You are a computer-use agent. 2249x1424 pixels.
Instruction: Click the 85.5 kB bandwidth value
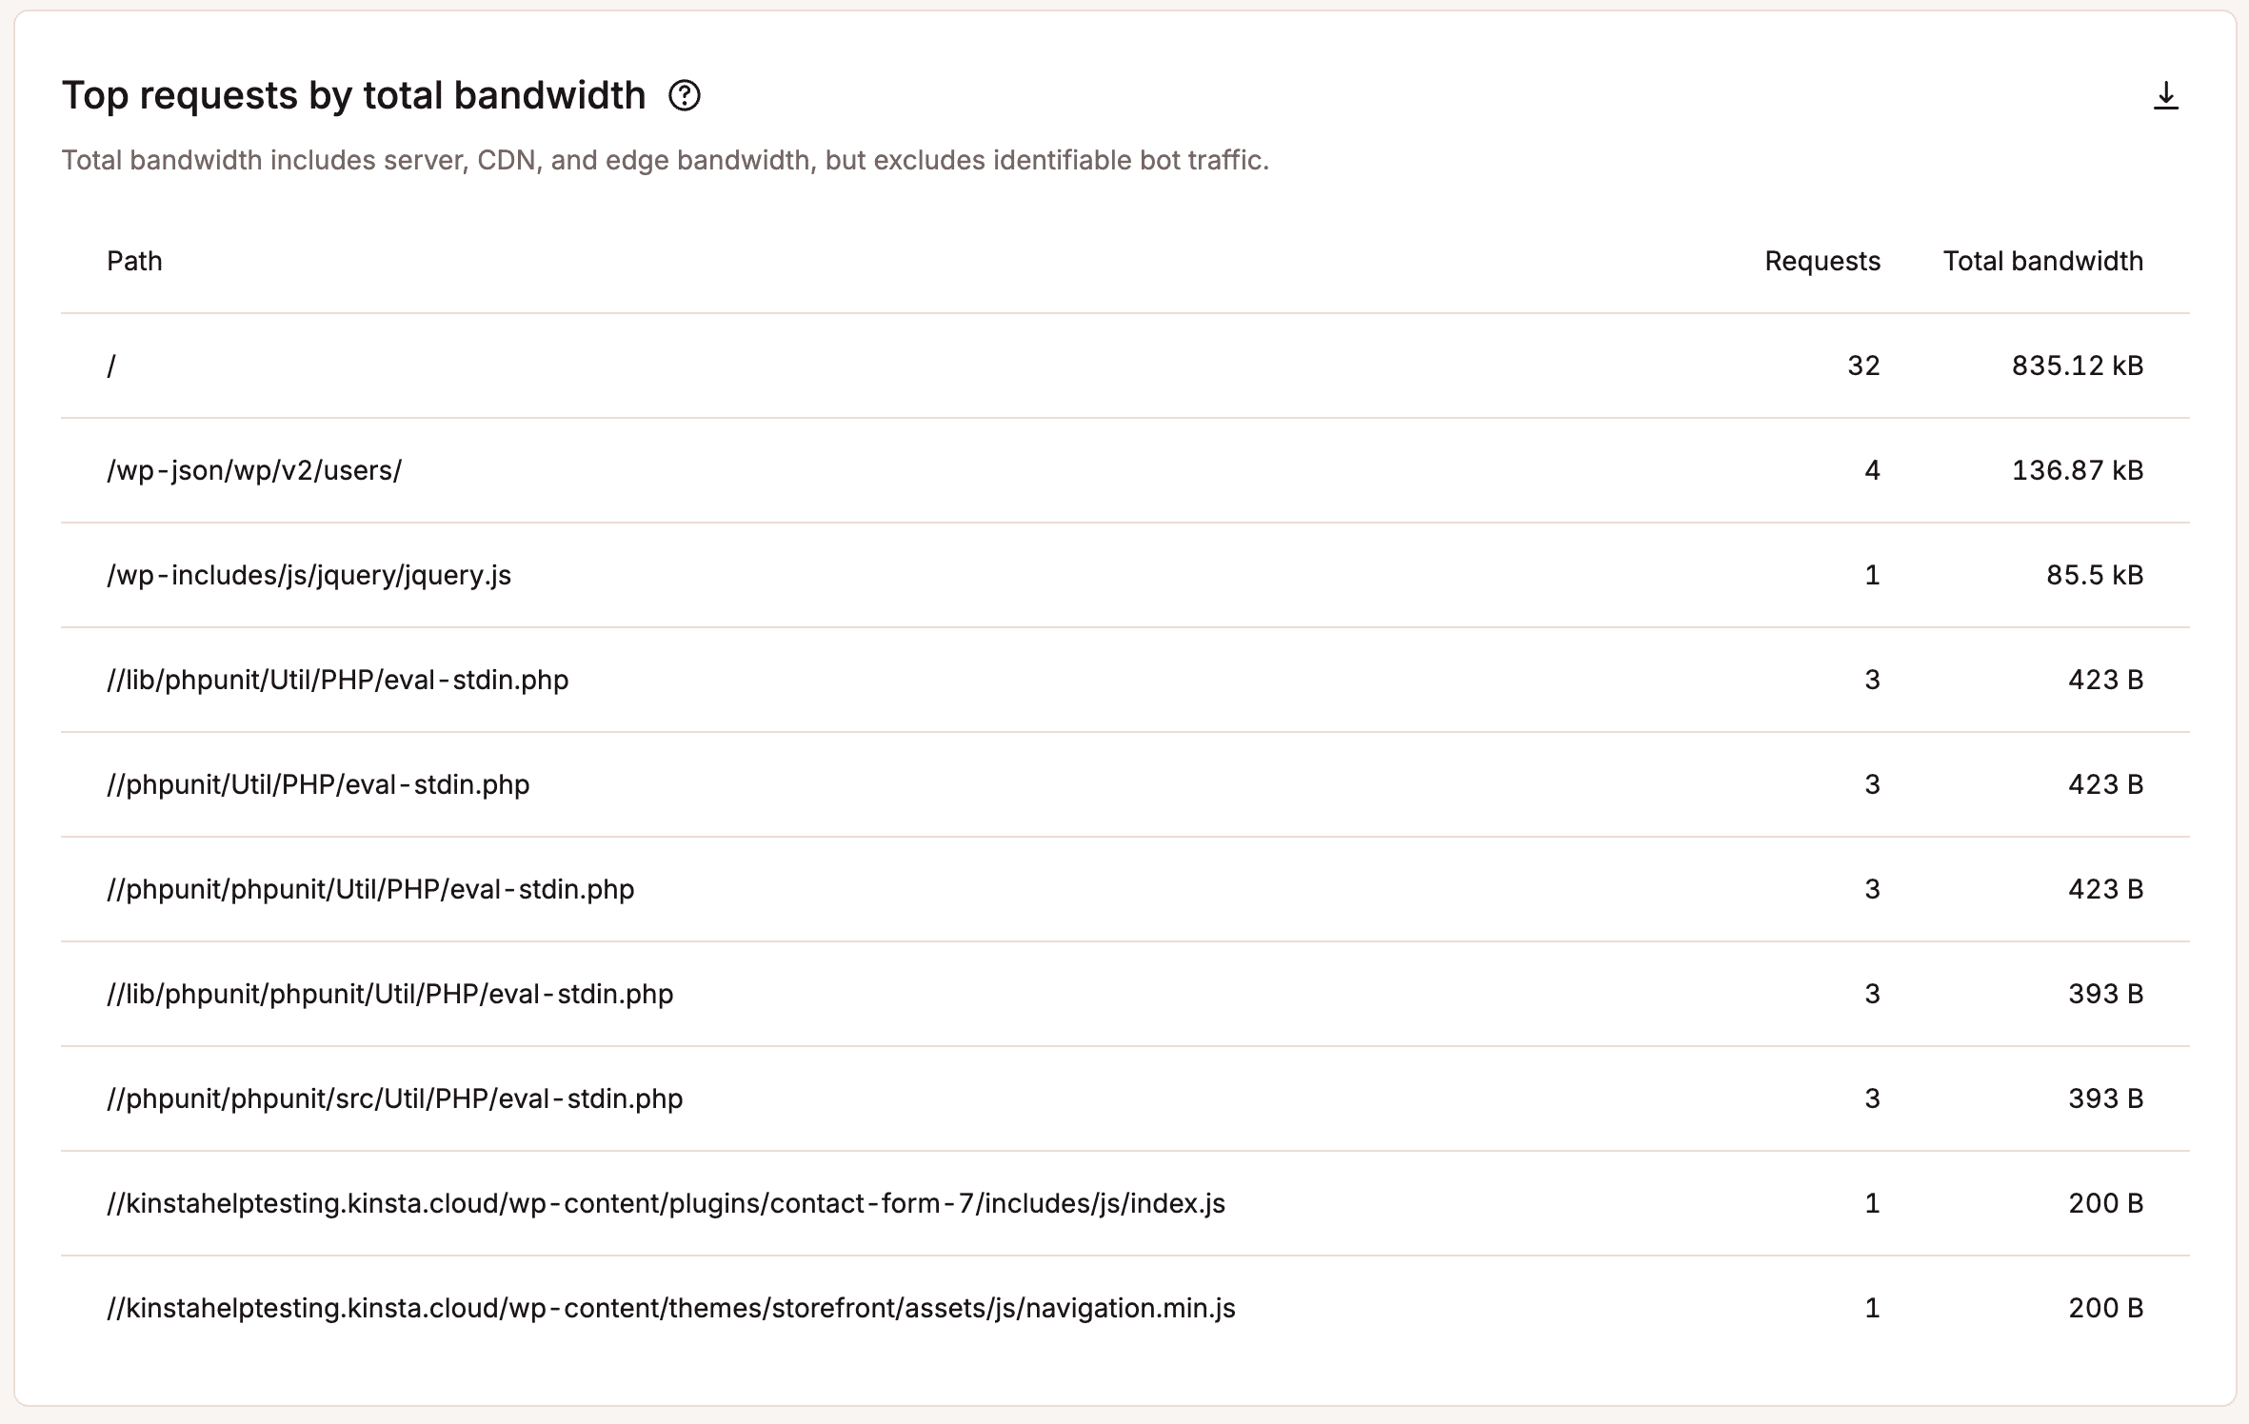tap(2094, 575)
